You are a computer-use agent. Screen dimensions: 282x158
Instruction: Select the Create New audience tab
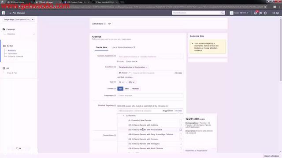point(101,47)
